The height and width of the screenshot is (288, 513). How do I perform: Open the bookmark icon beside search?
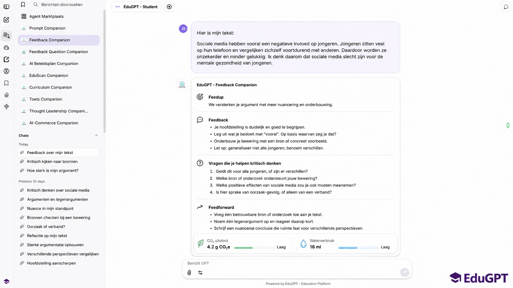(23, 5)
